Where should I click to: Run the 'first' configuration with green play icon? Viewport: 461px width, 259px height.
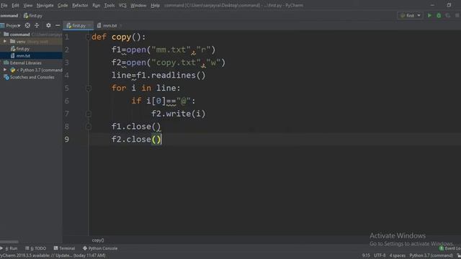429,16
